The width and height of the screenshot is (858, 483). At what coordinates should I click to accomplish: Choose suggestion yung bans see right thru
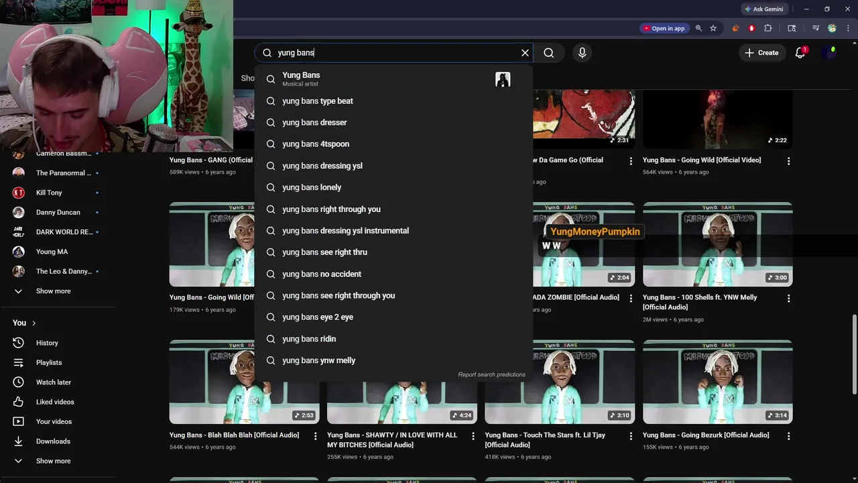pyautogui.click(x=393, y=252)
